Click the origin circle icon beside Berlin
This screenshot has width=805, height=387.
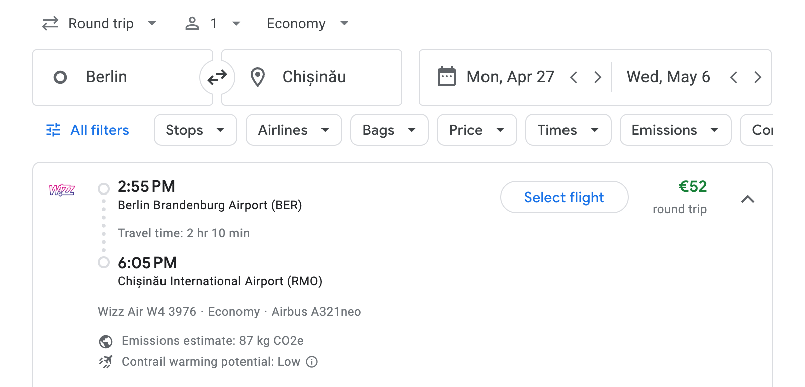[60, 77]
